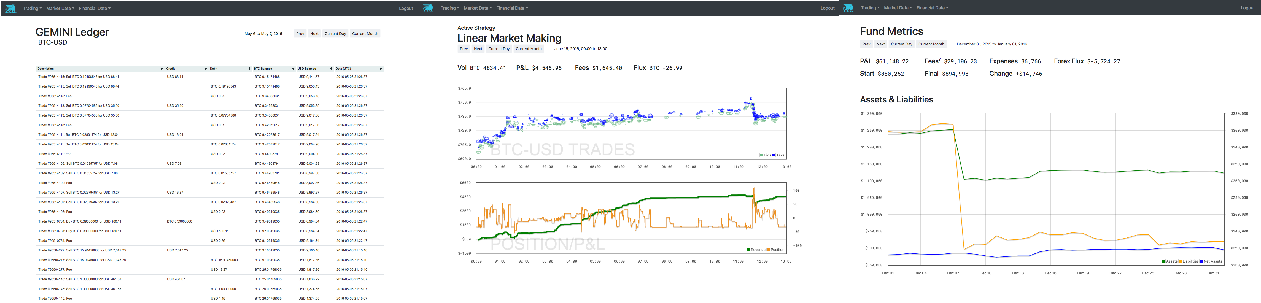The image size is (1261, 303).
Task: Open the Trading dropdown in Ledger navbar
Action: [x=32, y=8]
